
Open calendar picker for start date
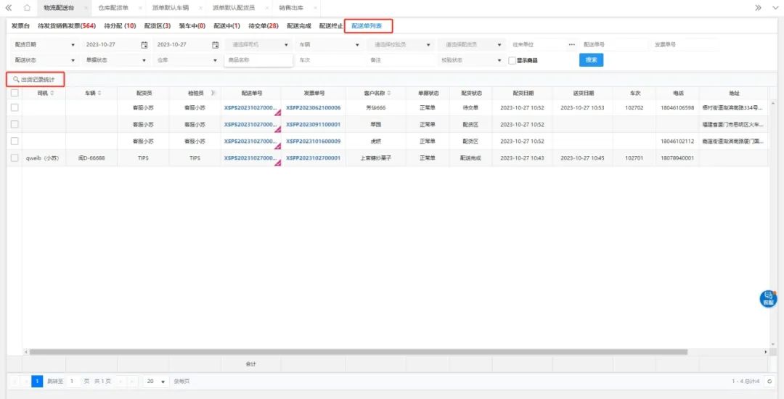pos(144,44)
